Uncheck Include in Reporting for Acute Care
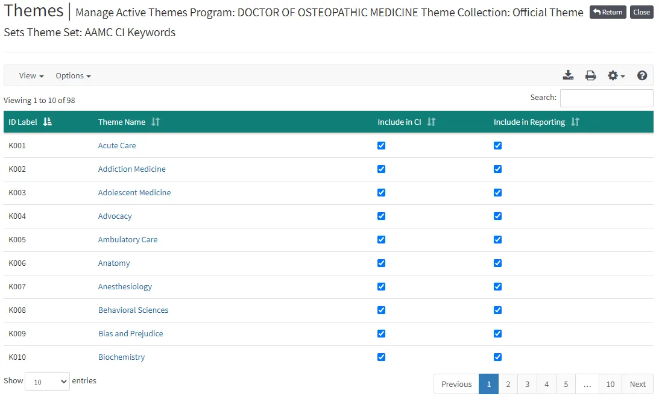The width and height of the screenshot is (659, 402). coord(497,145)
